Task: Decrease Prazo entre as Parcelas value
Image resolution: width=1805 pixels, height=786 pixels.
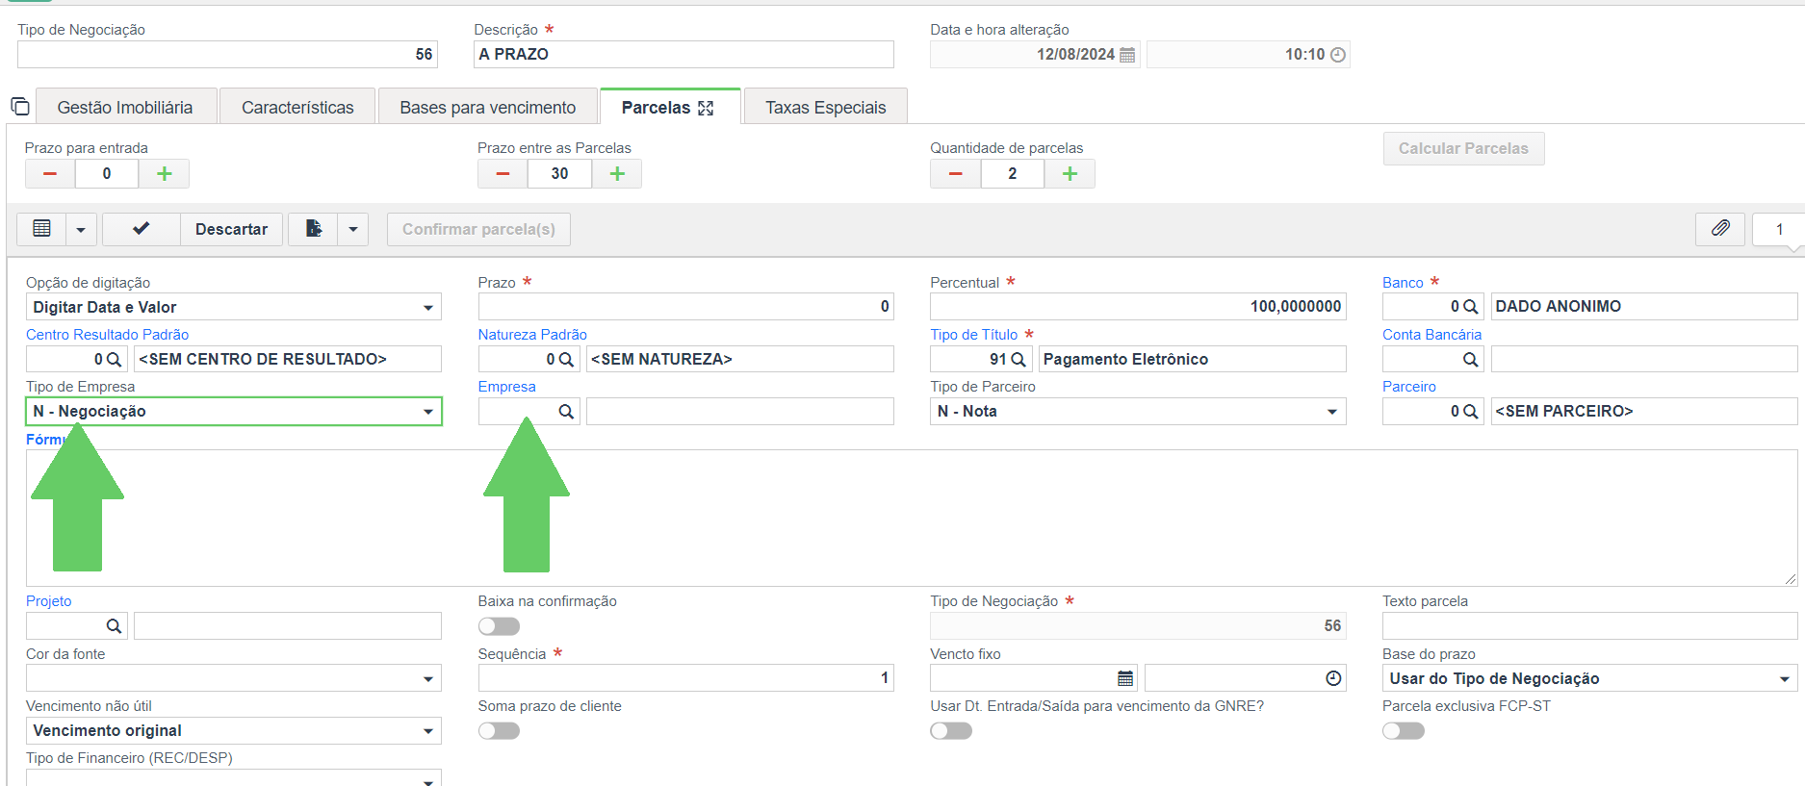Action: [503, 173]
